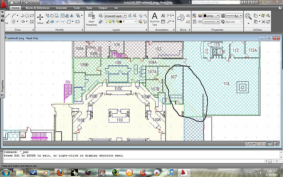The height and width of the screenshot is (177, 283).
Task: Click the Match Properties icon
Action: point(195,16)
